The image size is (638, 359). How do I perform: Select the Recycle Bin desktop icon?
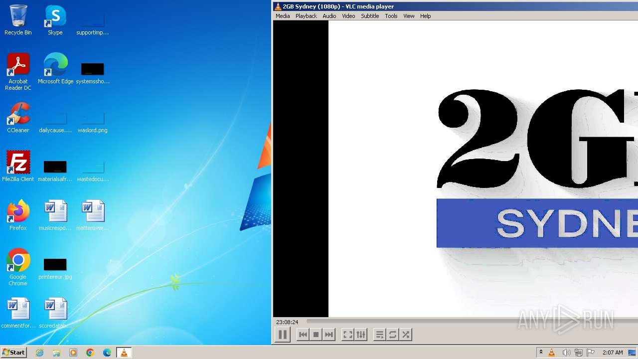point(18,20)
